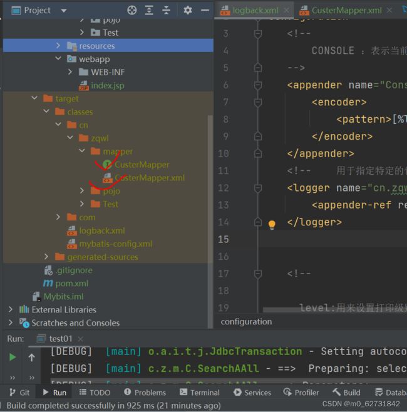This screenshot has width=407, height=412.
Task: Fold the comment starting at line 17
Action: pos(258,274)
